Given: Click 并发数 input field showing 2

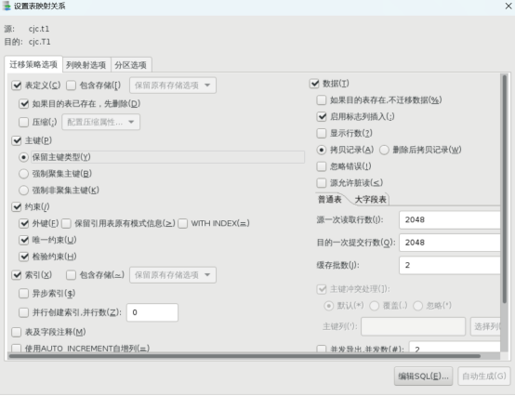Looking at the screenshot, I should tap(455, 347).
